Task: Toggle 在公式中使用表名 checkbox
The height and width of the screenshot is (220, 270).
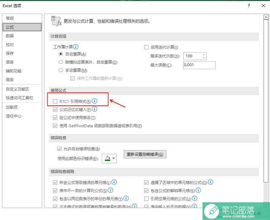Action: tap(55, 118)
